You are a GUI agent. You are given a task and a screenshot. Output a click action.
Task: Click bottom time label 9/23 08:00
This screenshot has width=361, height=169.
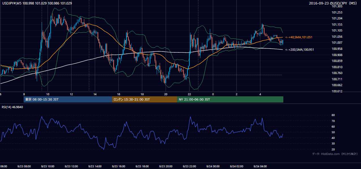[24, 166]
